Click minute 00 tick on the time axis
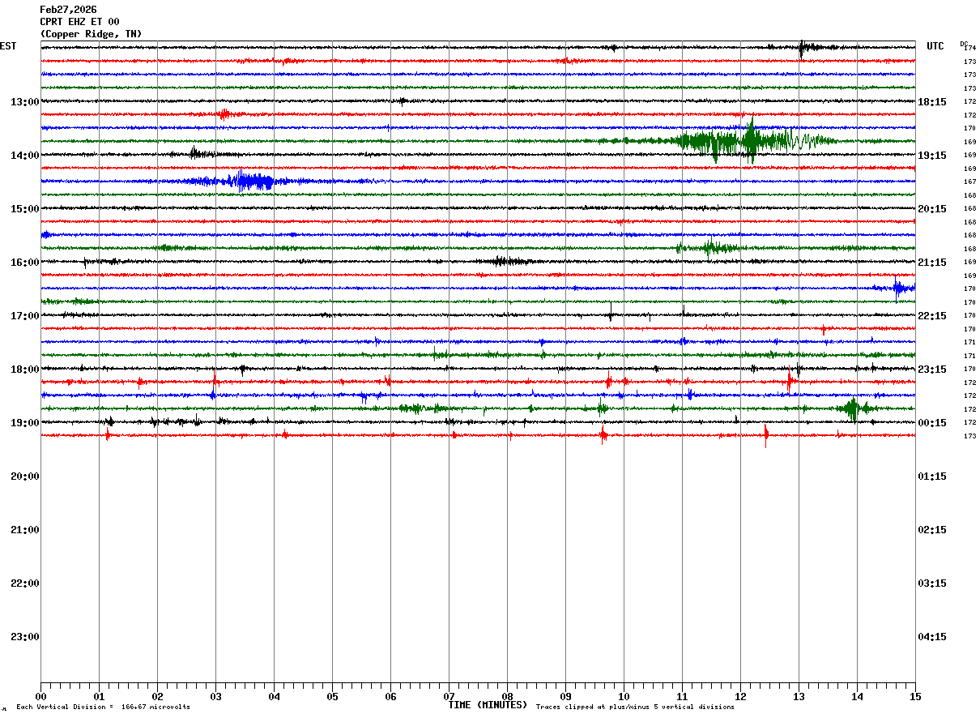This screenshot has width=980, height=718. pyautogui.click(x=40, y=697)
